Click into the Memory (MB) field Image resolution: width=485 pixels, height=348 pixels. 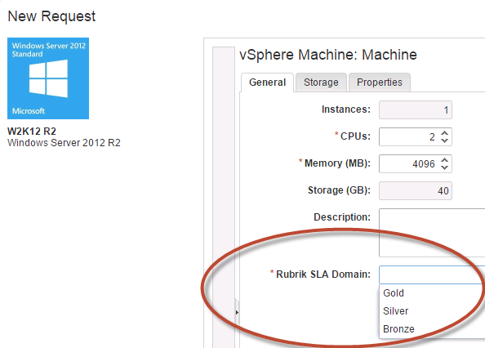tap(409, 163)
